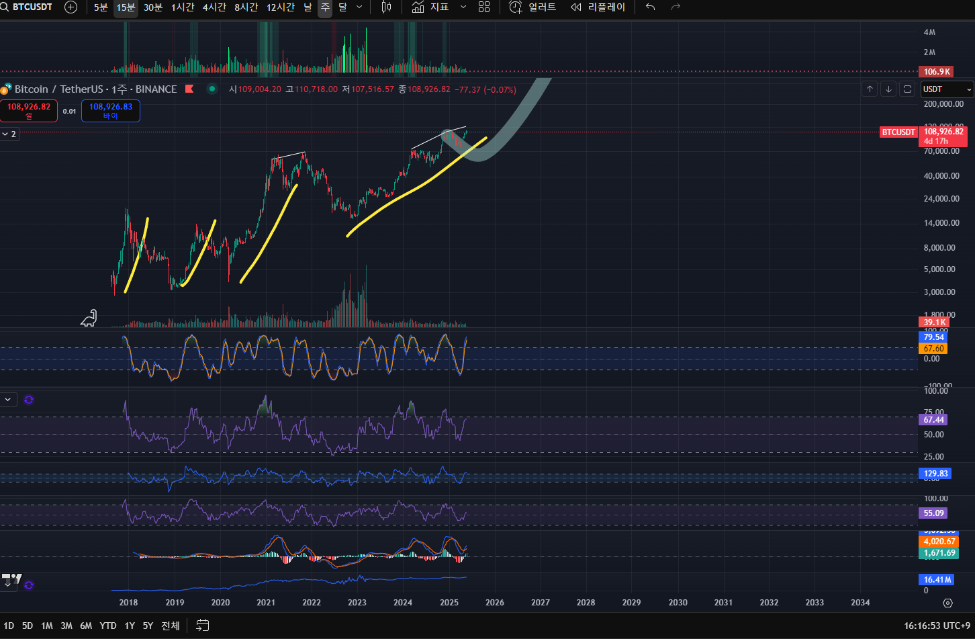The height and width of the screenshot is (639, 975).
Task: Expand the collapsed indicator legend showing 2
Action: (x=9, y=134)
